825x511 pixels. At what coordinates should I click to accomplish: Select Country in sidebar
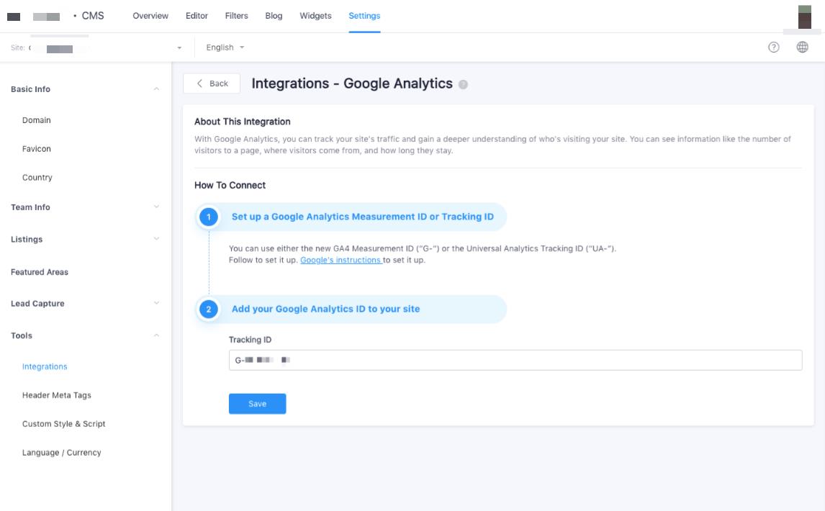click(37, 177)
